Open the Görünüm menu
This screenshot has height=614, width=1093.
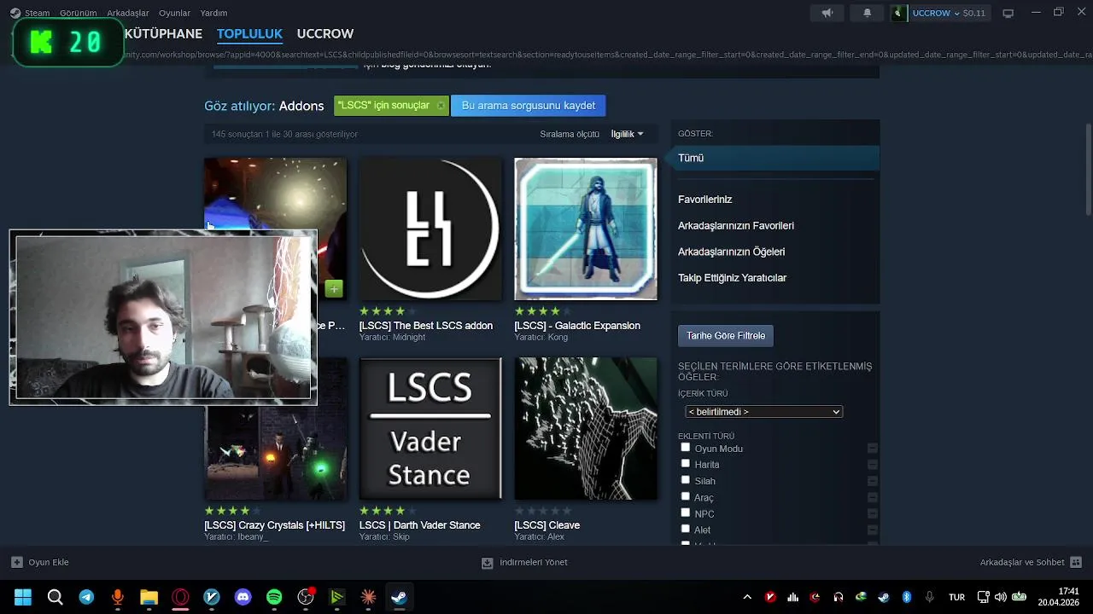(78, 13)
